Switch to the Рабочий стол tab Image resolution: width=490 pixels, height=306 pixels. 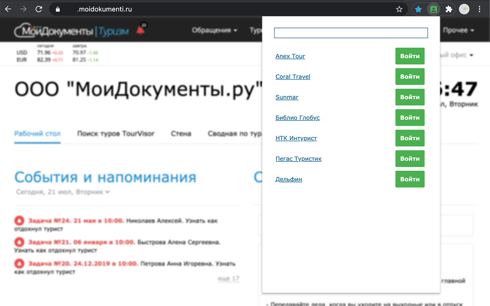(x=38, y=133)
